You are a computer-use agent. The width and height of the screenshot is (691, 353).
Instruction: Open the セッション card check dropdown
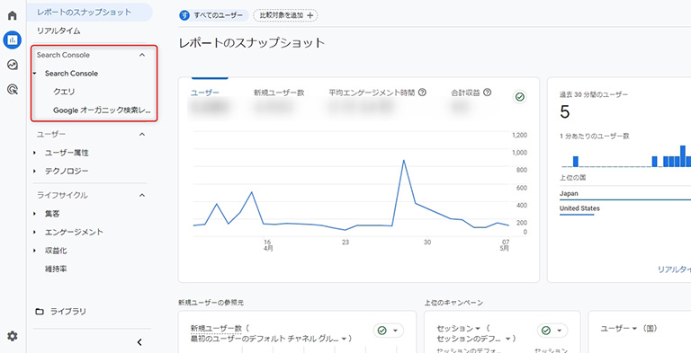[x=552, y=331]
